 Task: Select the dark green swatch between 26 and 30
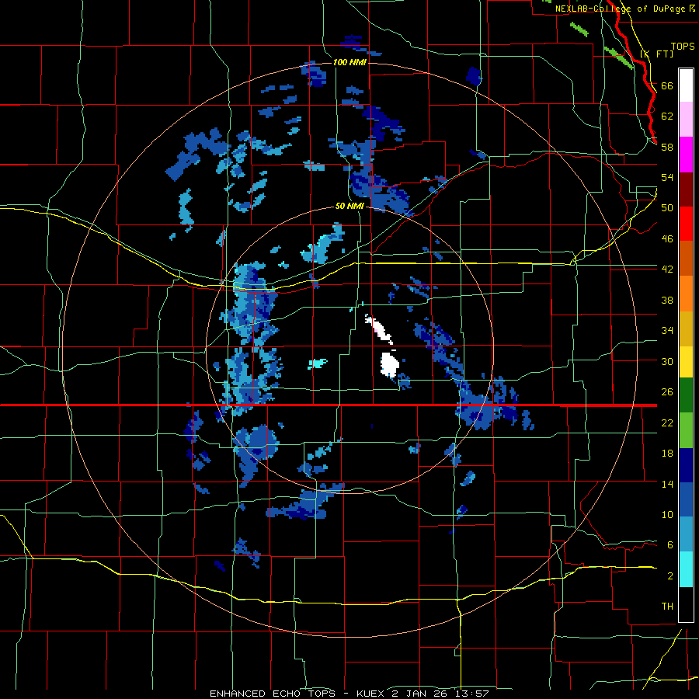pos(686,395)
